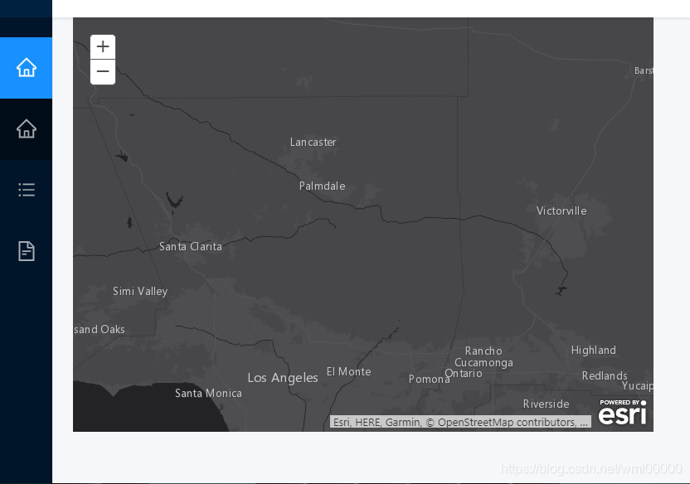Click the Pomona city label
Viewport: 690px width, 484px height.
(429, 380)
